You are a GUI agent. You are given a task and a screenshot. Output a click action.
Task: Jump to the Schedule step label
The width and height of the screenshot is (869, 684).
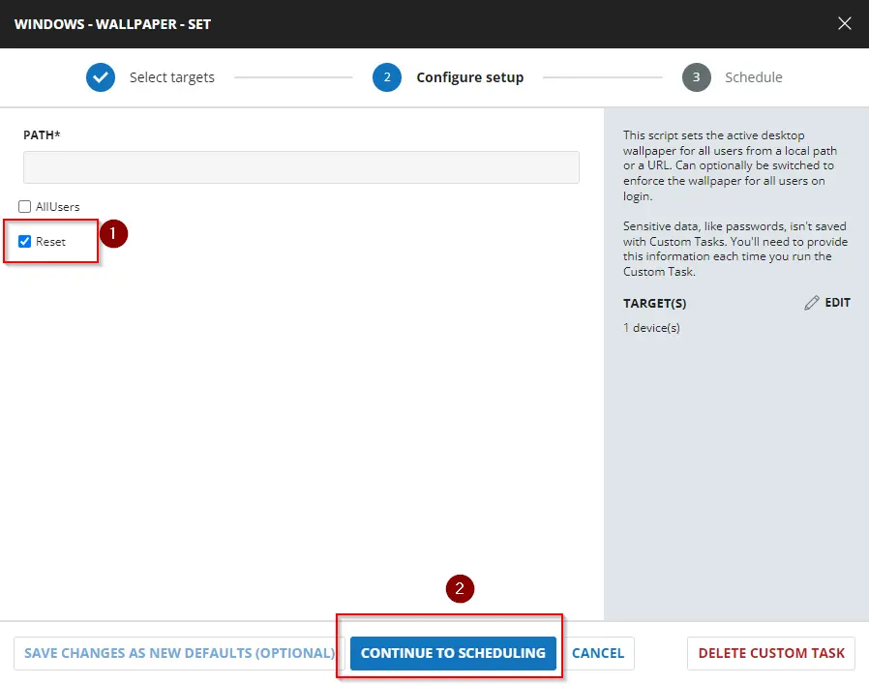tap(754, 77)
